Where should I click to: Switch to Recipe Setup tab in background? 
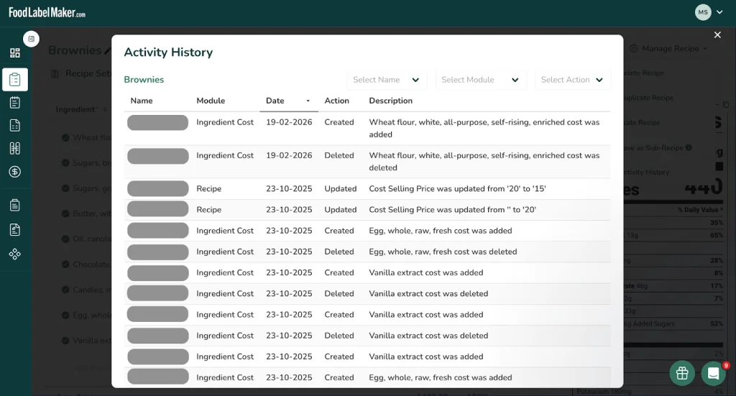80,73
